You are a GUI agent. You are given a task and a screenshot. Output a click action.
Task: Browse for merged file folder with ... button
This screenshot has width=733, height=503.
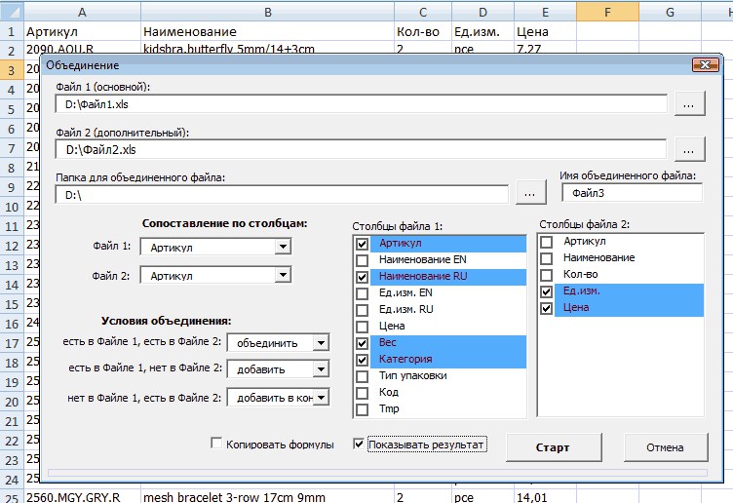pos(530,193)
